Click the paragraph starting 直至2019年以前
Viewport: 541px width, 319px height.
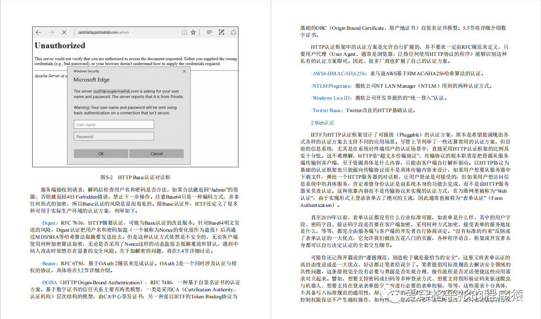coord(405,231)
